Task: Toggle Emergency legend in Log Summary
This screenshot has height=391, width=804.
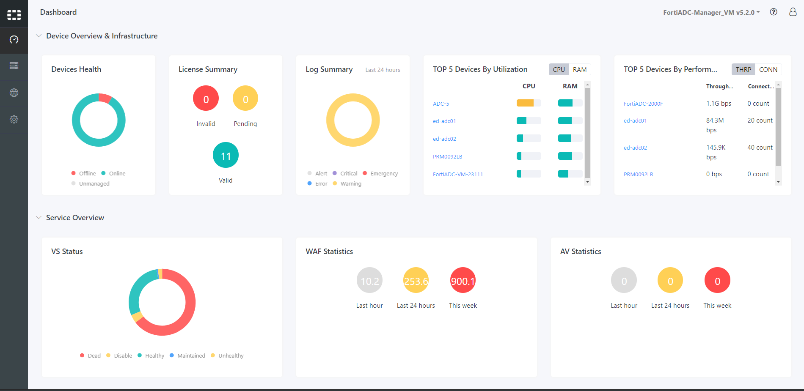Action: [380, 173]
